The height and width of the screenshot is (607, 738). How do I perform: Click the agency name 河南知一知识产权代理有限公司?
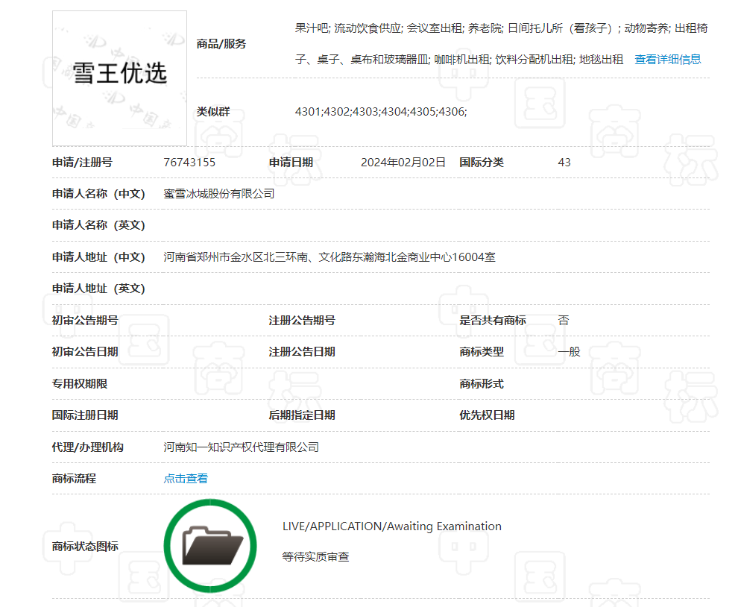click(x=241, y=447)
